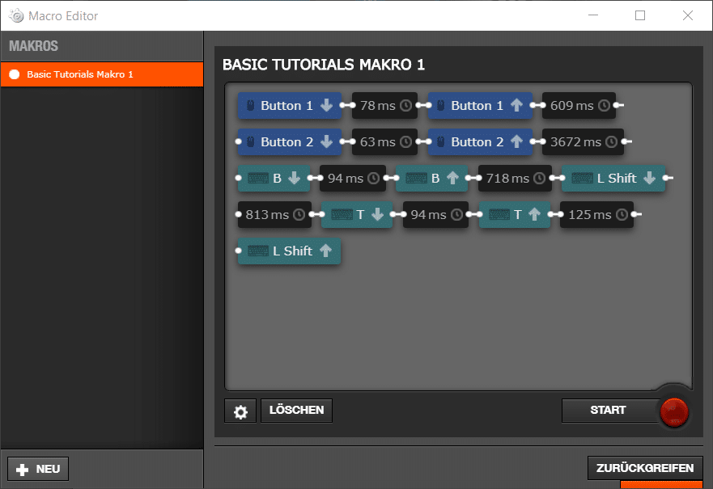Select Basic Tutorials Makro 1 in list
Image resolution: width=713 pixels, height=489 pixels.
click(101, 74)
